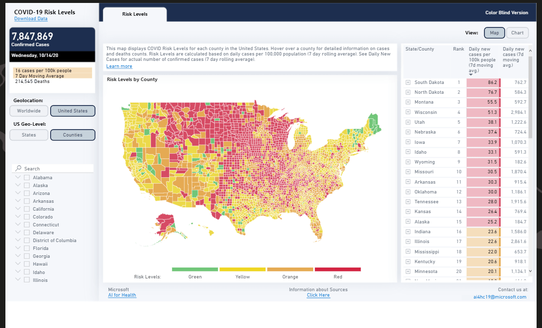
Task: Expand California chevron in state filter
Action: click(18, 209)
